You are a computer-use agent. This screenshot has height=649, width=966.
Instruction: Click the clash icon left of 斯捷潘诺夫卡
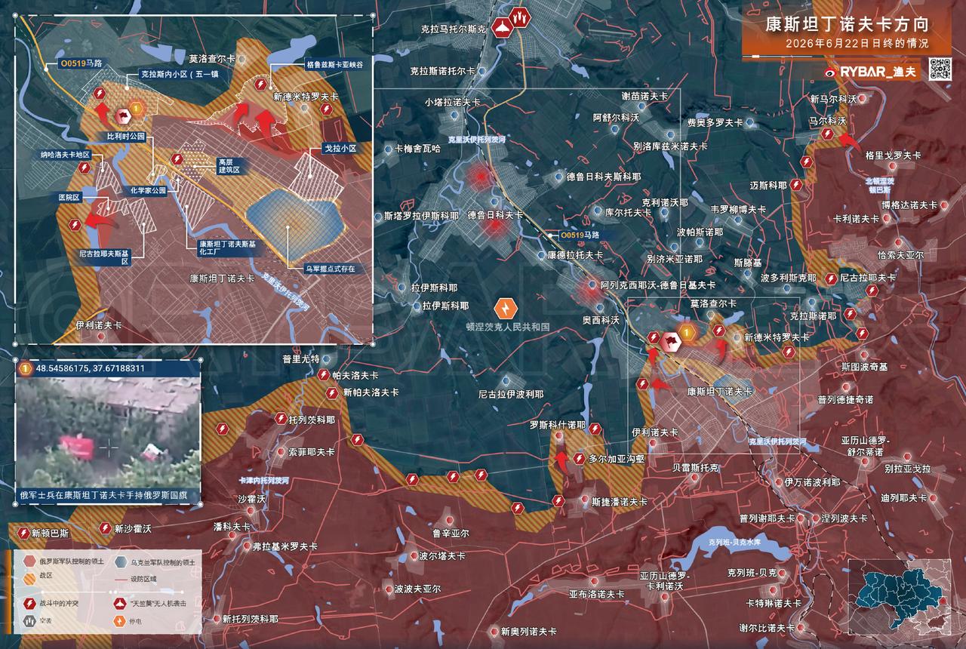[x=558, y=501]
